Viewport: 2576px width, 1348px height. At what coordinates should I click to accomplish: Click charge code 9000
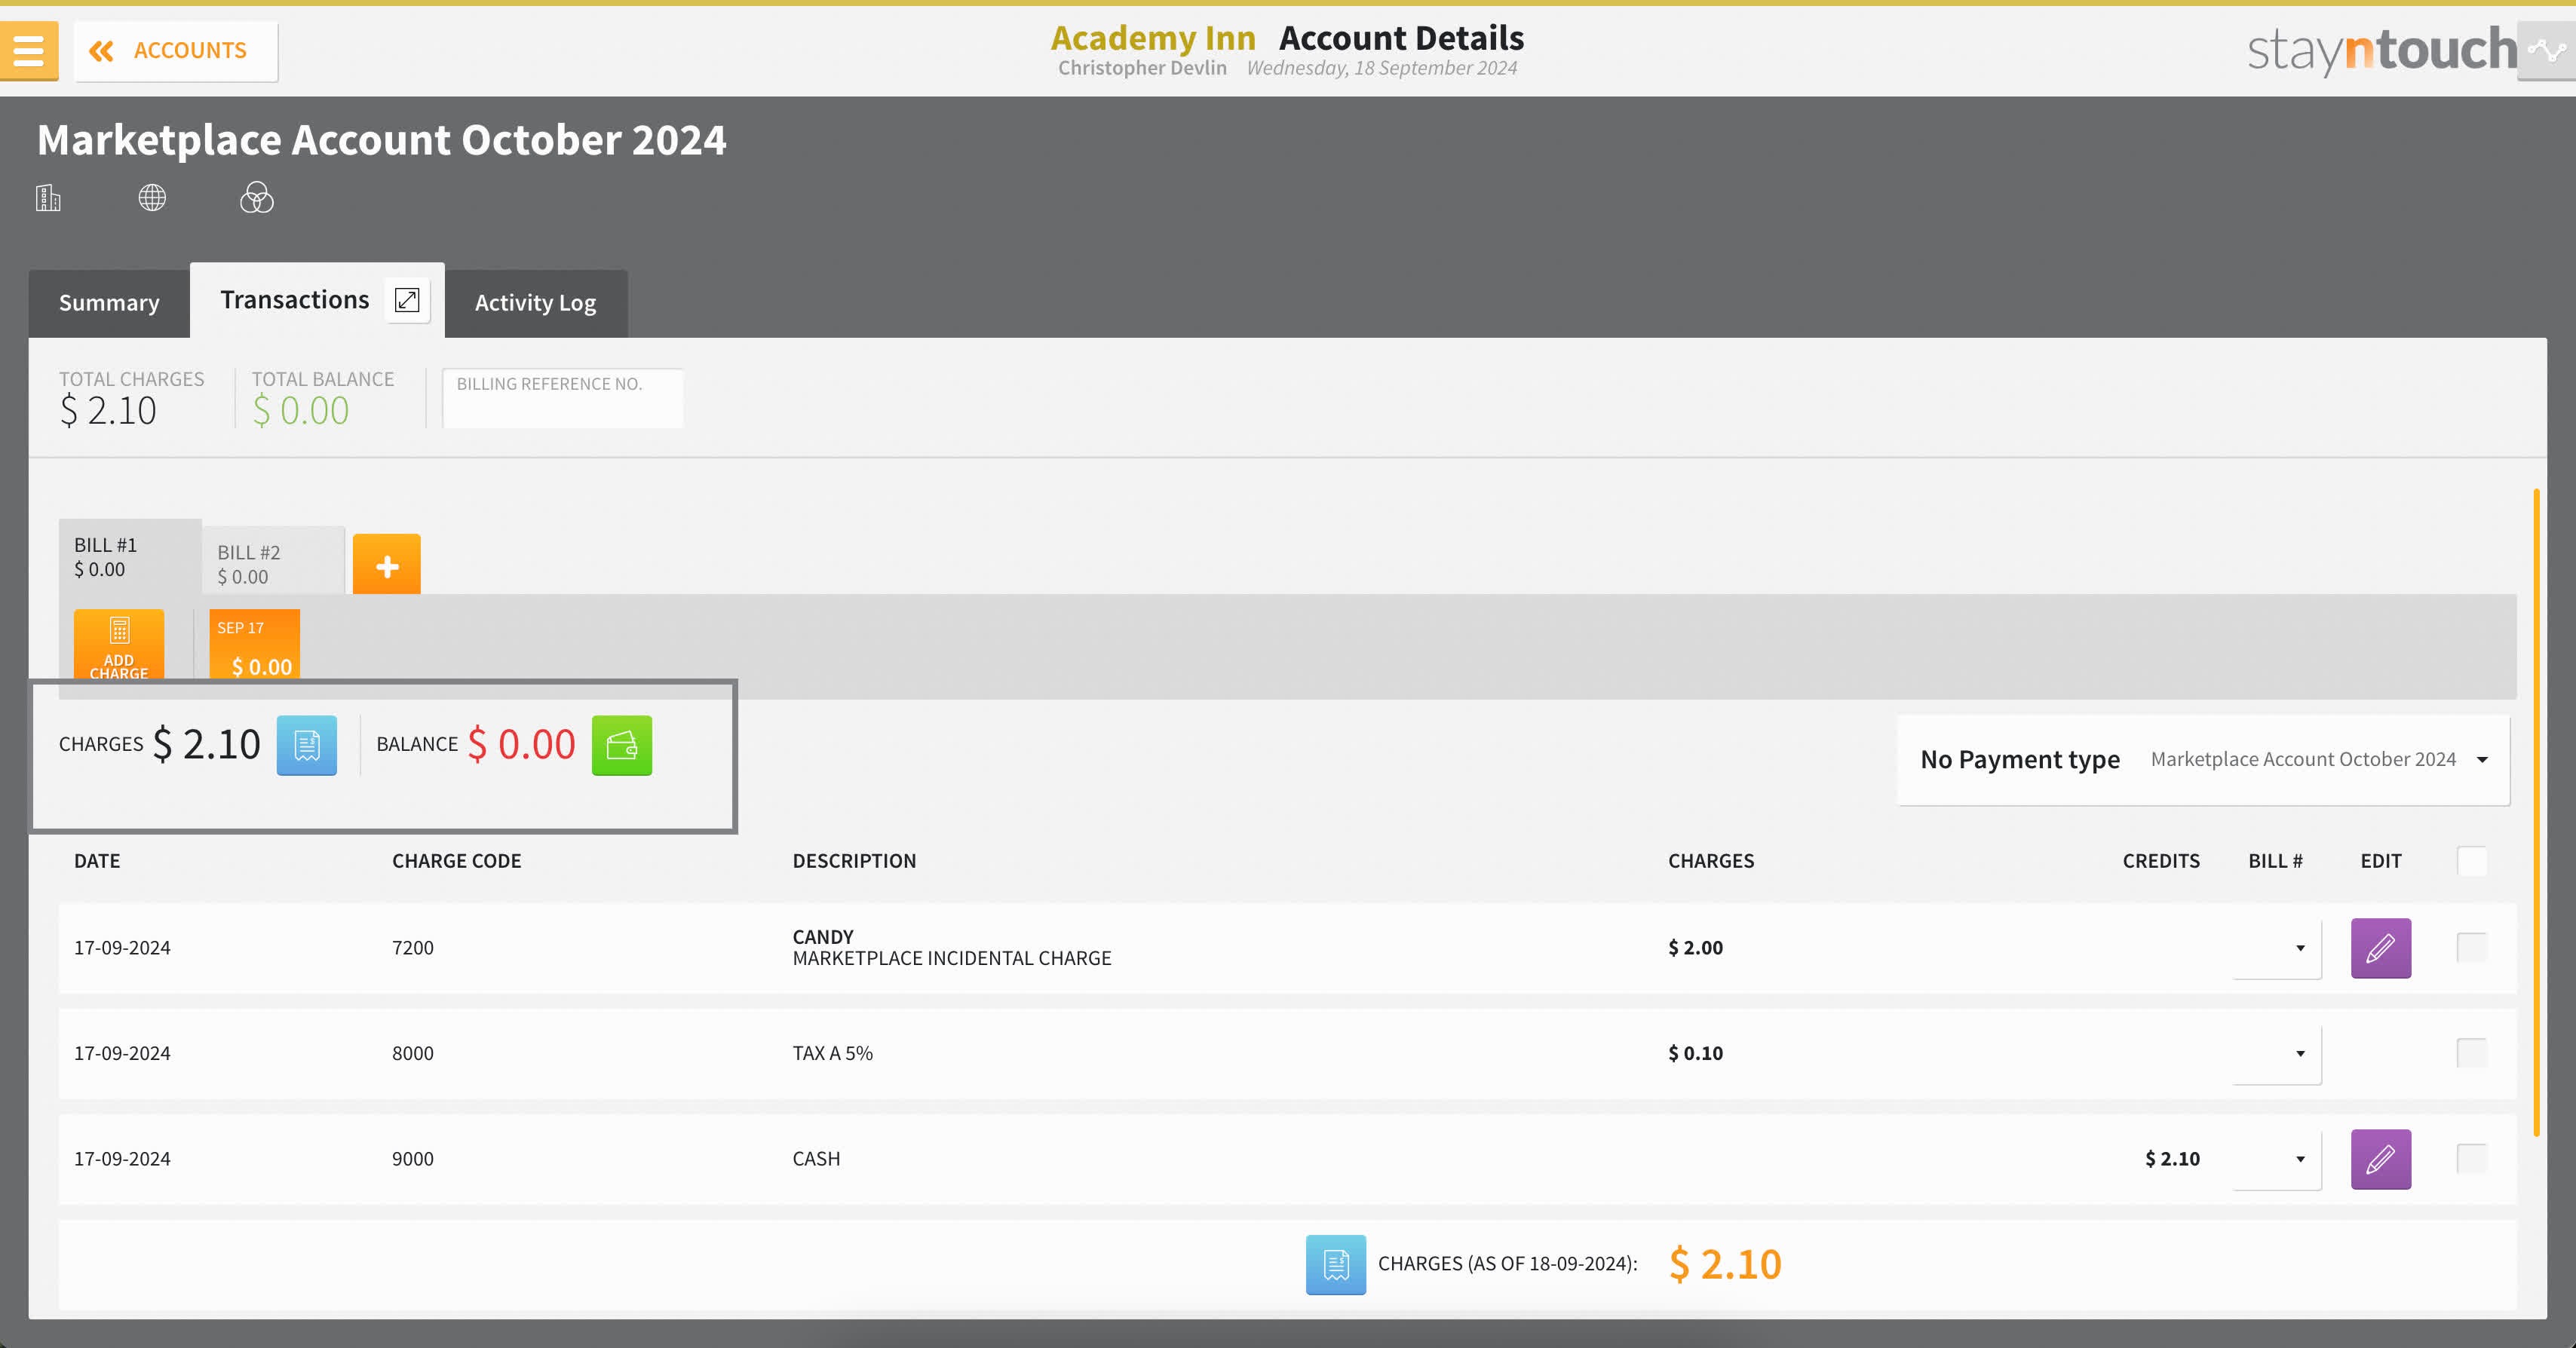pyautogui.click(x=413, y=1159)
